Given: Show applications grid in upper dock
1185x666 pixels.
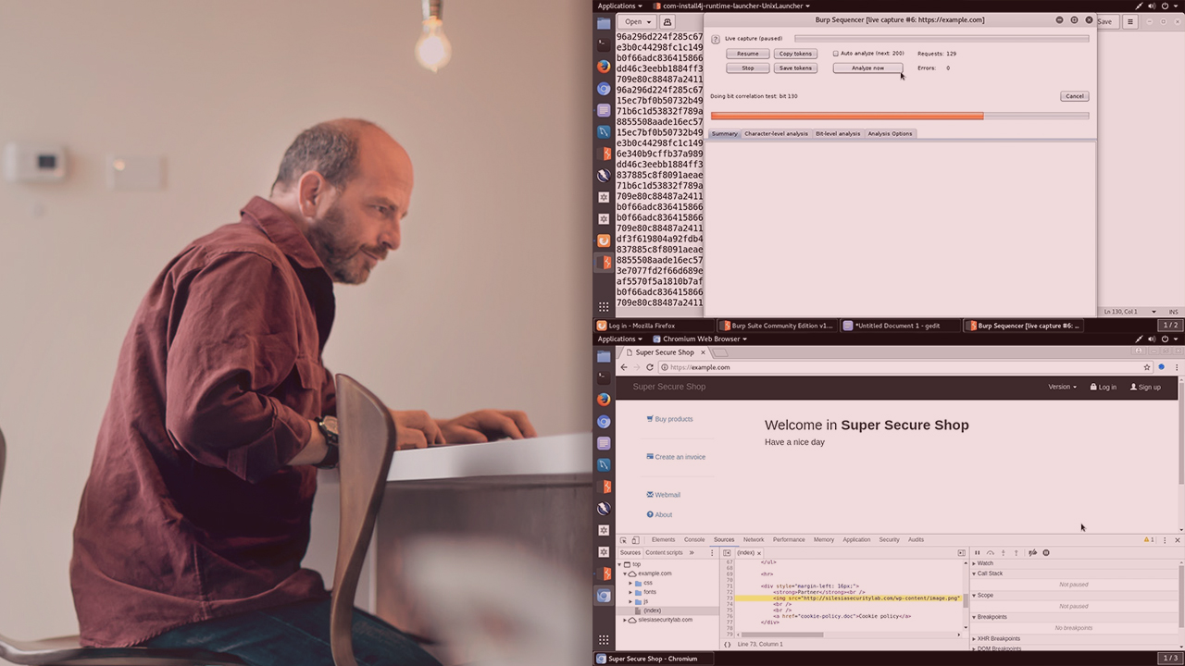Looking at the screenshot, I should [604, 306].
